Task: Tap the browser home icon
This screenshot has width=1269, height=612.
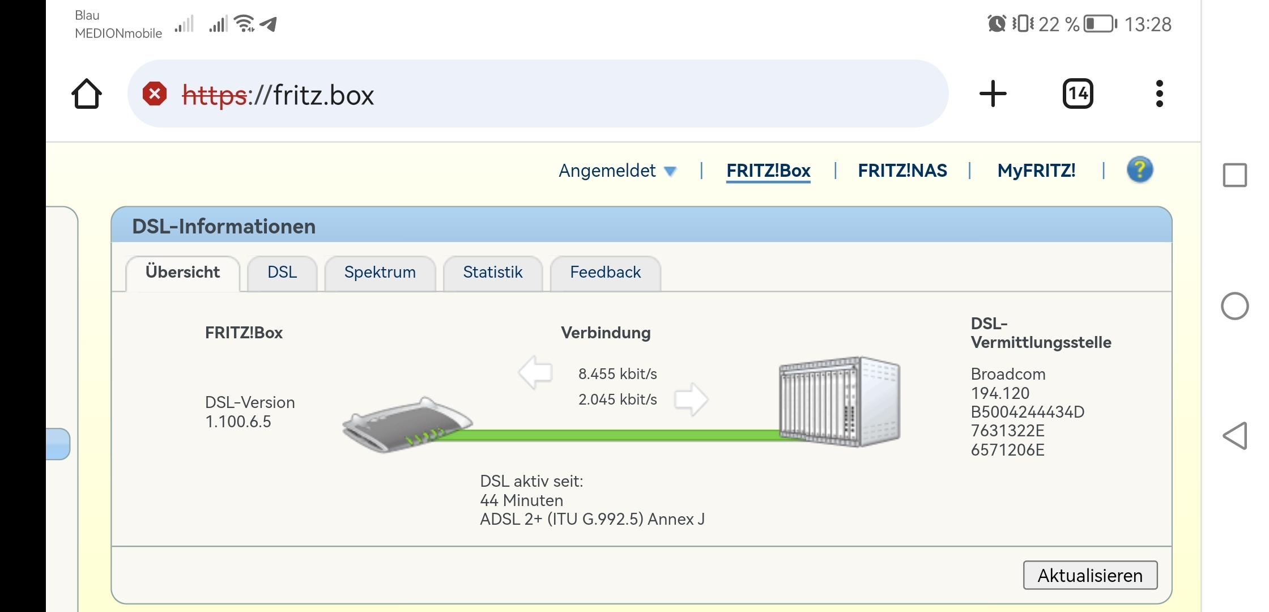Action: (87, 94)
